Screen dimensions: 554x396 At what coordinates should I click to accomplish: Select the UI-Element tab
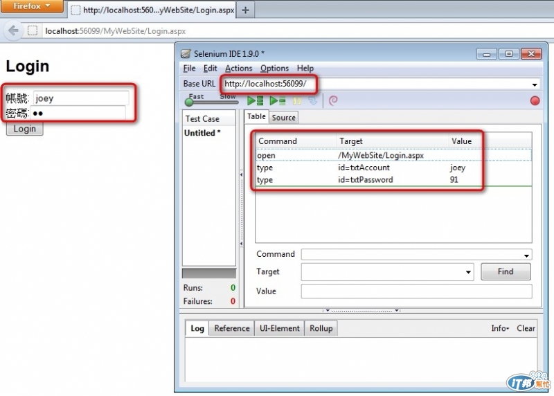click(x=280, y=329)
